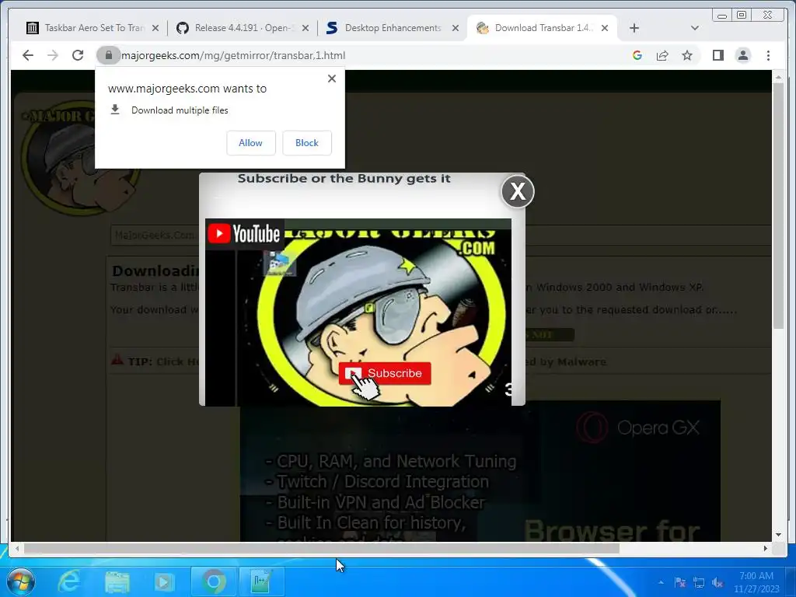Share this page icon
The image size is (796, 597).
click(662, 55)
